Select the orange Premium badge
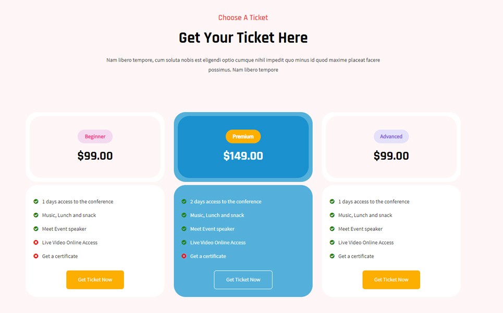Screen dimensions: 503x313 (243, 137)
